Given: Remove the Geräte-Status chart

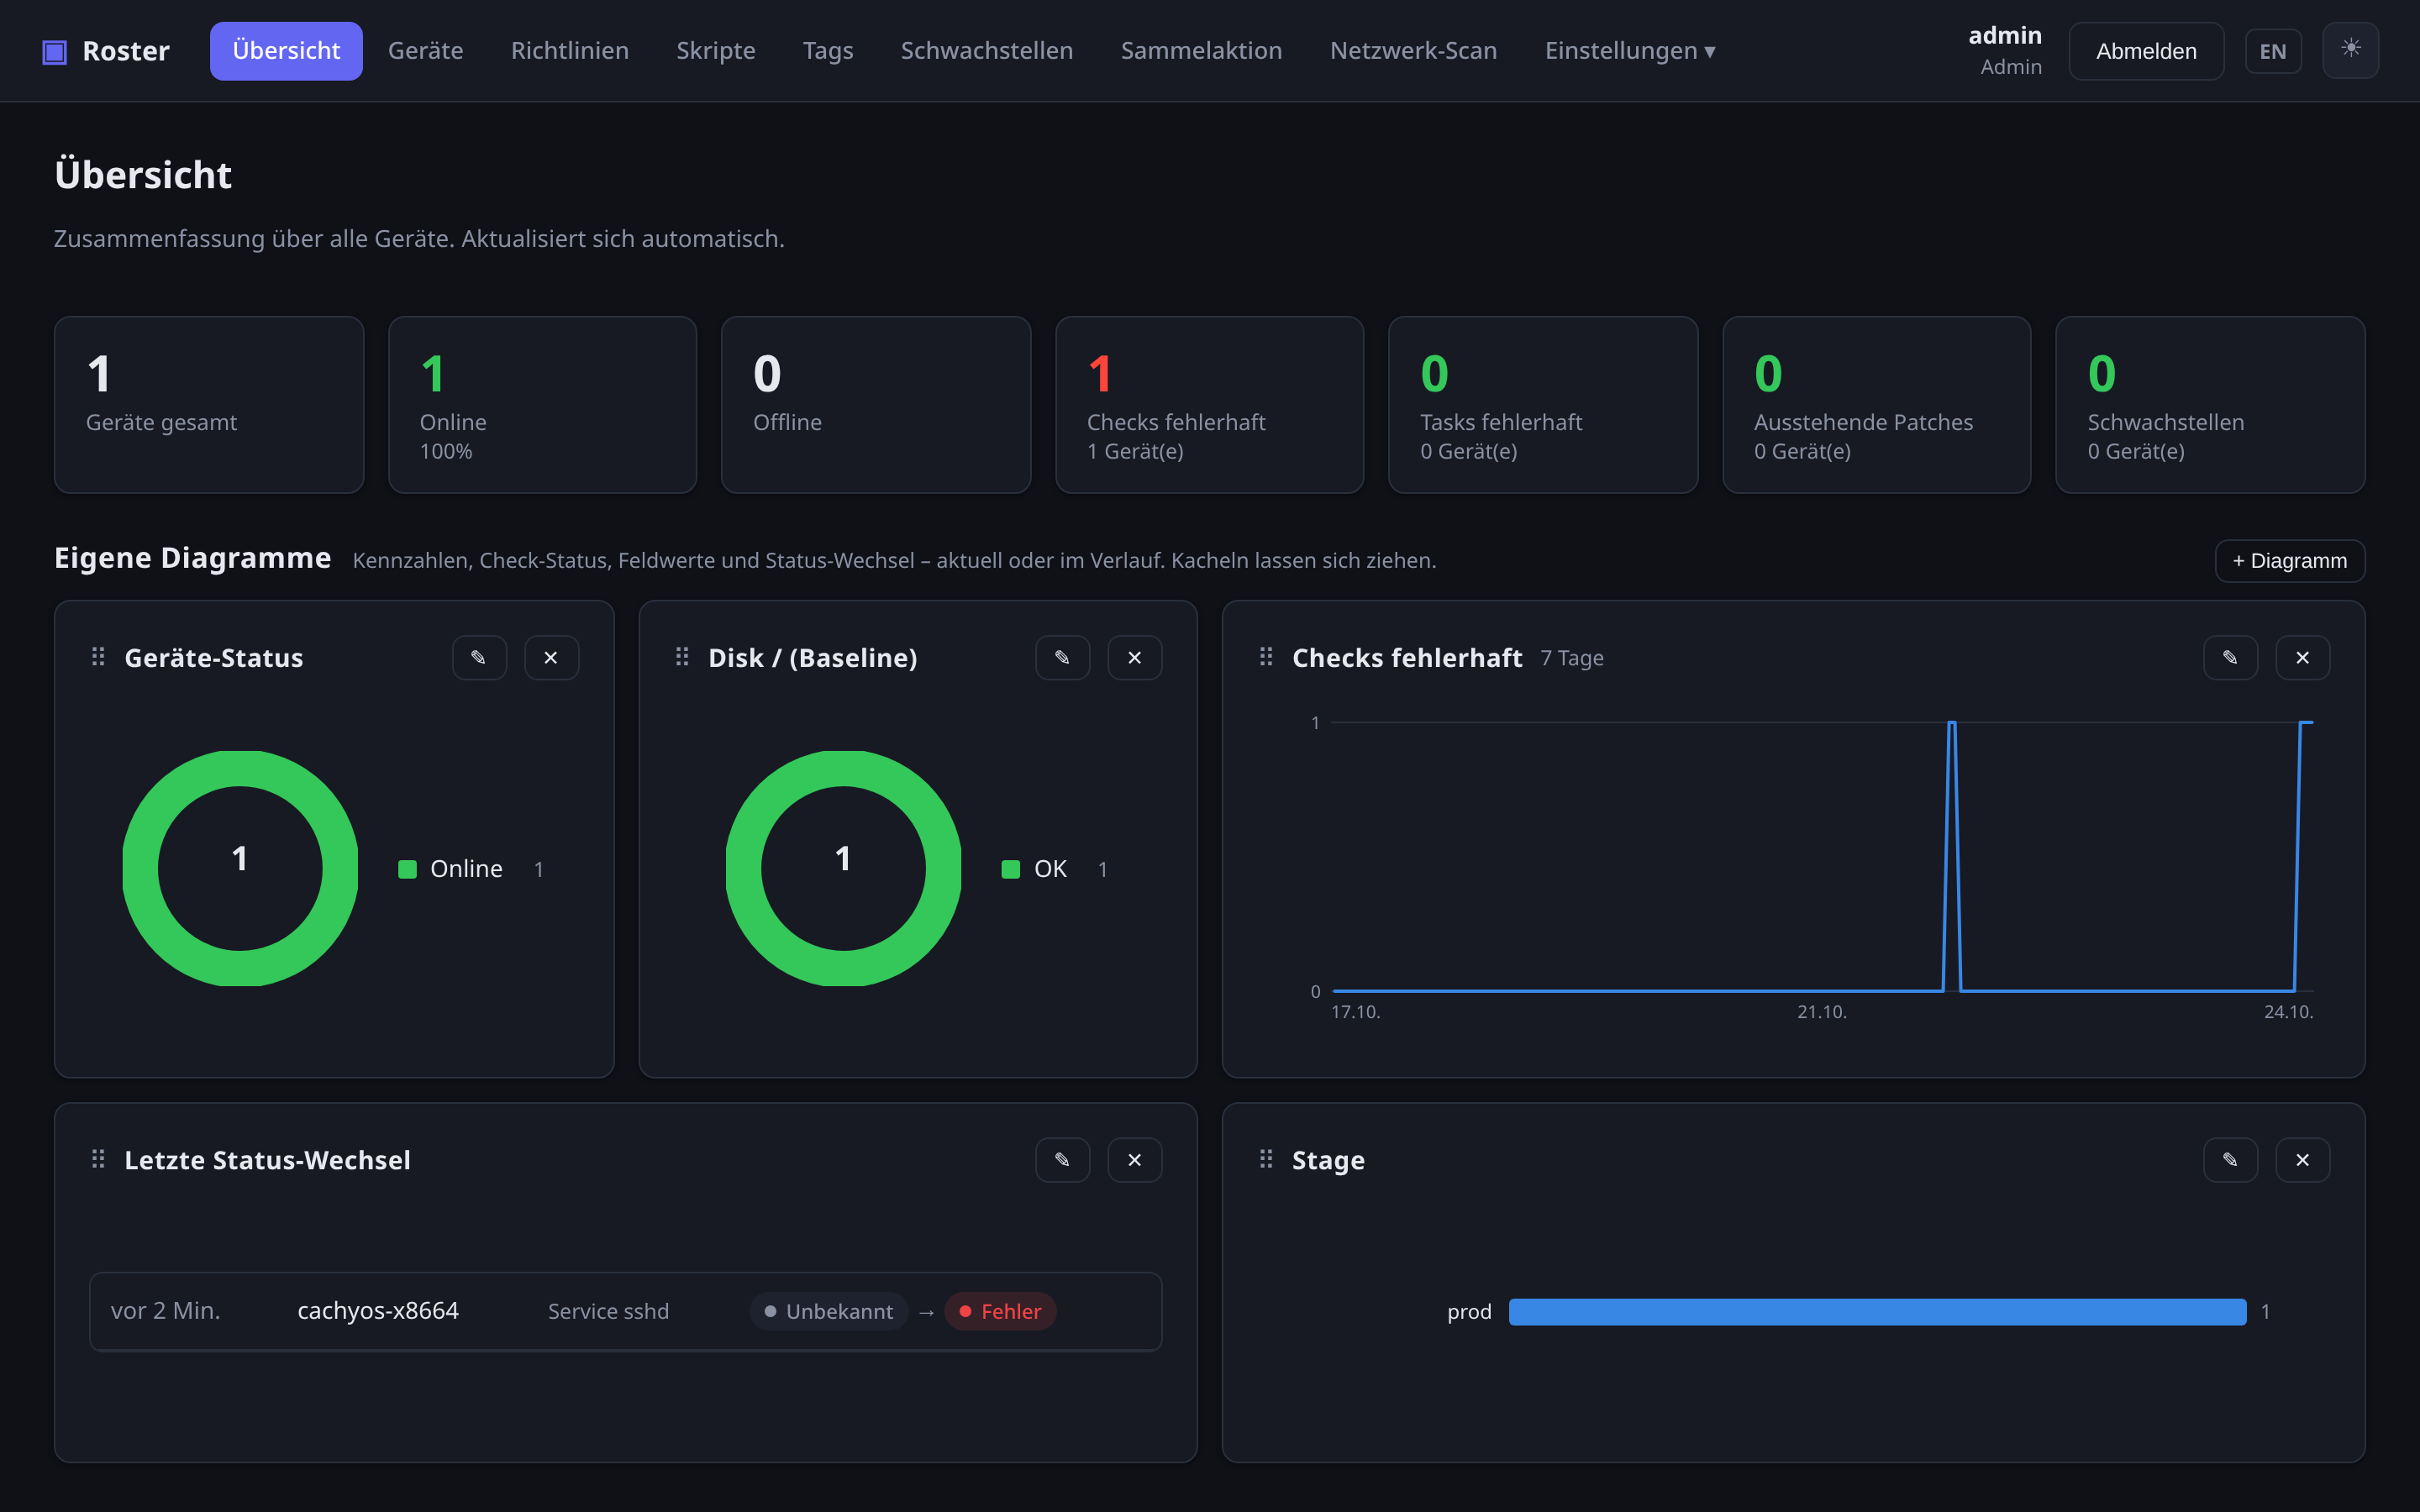Looking at the screenshot, I should 551,657.
